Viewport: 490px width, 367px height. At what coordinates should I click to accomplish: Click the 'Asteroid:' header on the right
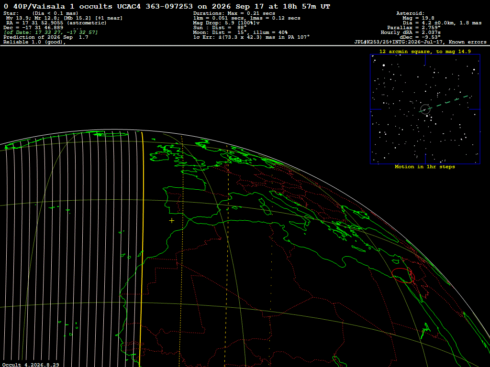[x=410, y=13]
